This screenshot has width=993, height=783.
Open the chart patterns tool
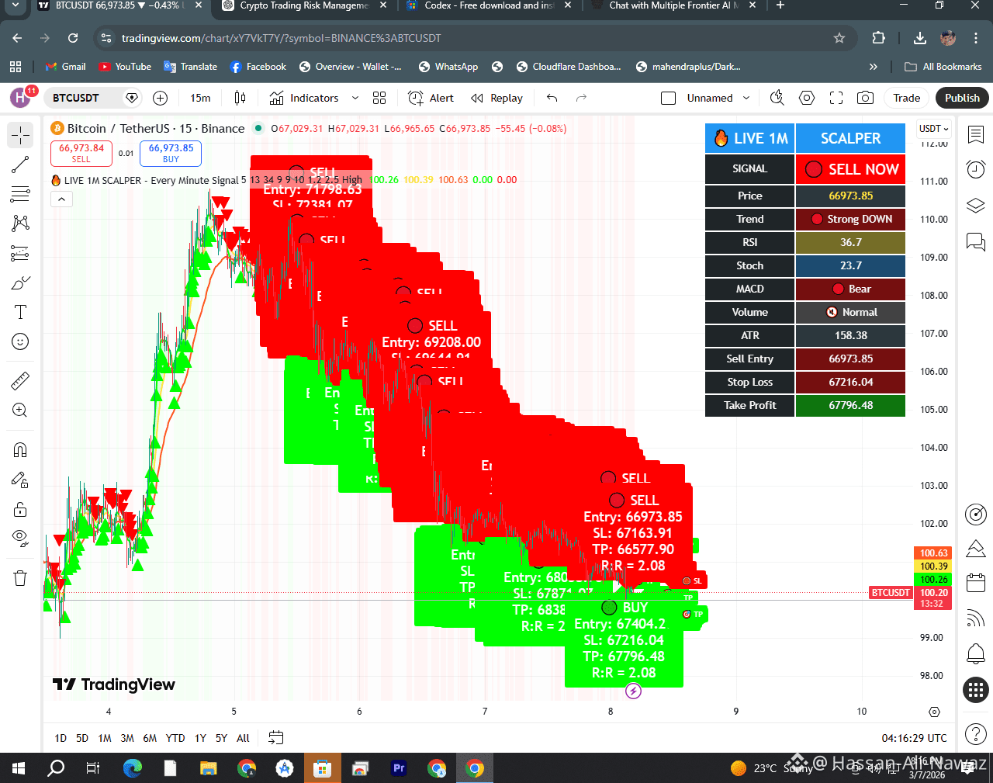(21, 223)
